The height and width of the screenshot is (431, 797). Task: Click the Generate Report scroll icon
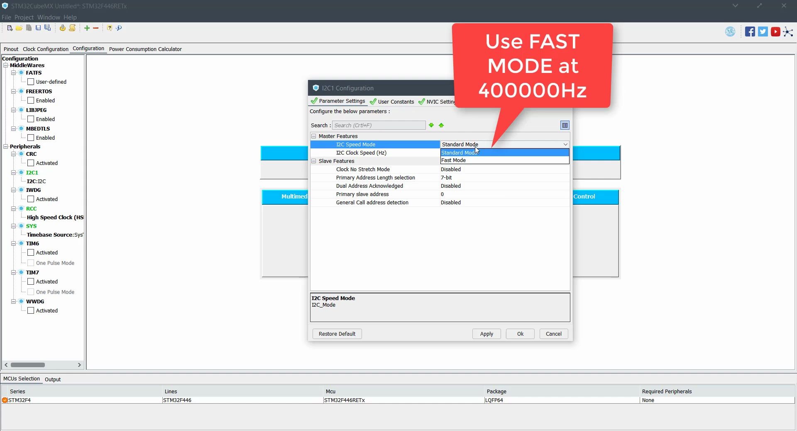72,28
